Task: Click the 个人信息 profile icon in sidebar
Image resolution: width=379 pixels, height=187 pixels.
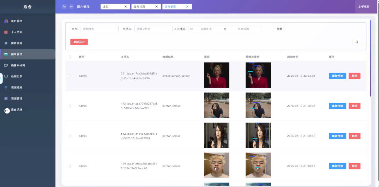Action: tap(6, 32)
